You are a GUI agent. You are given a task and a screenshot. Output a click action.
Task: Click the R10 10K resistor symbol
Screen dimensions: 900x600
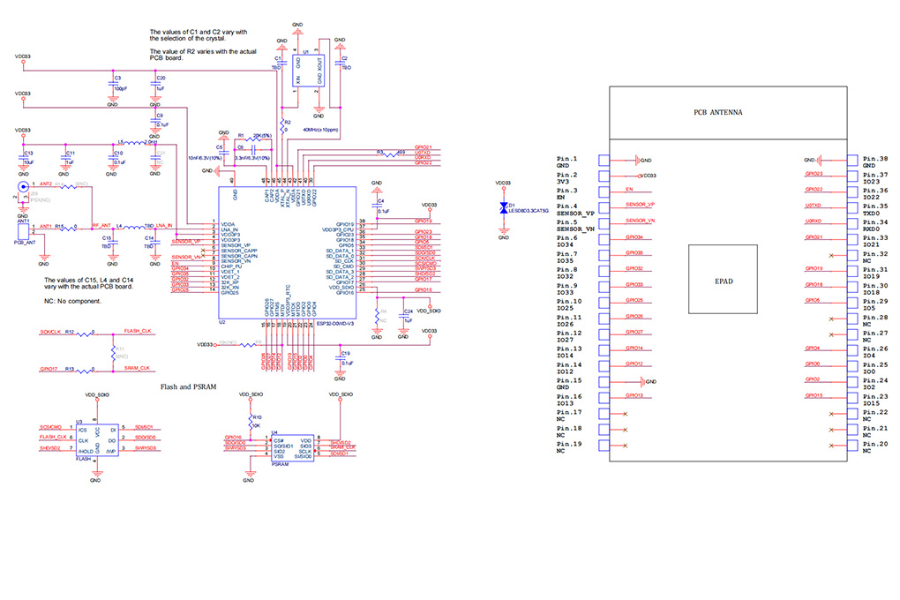coord(251,421)
